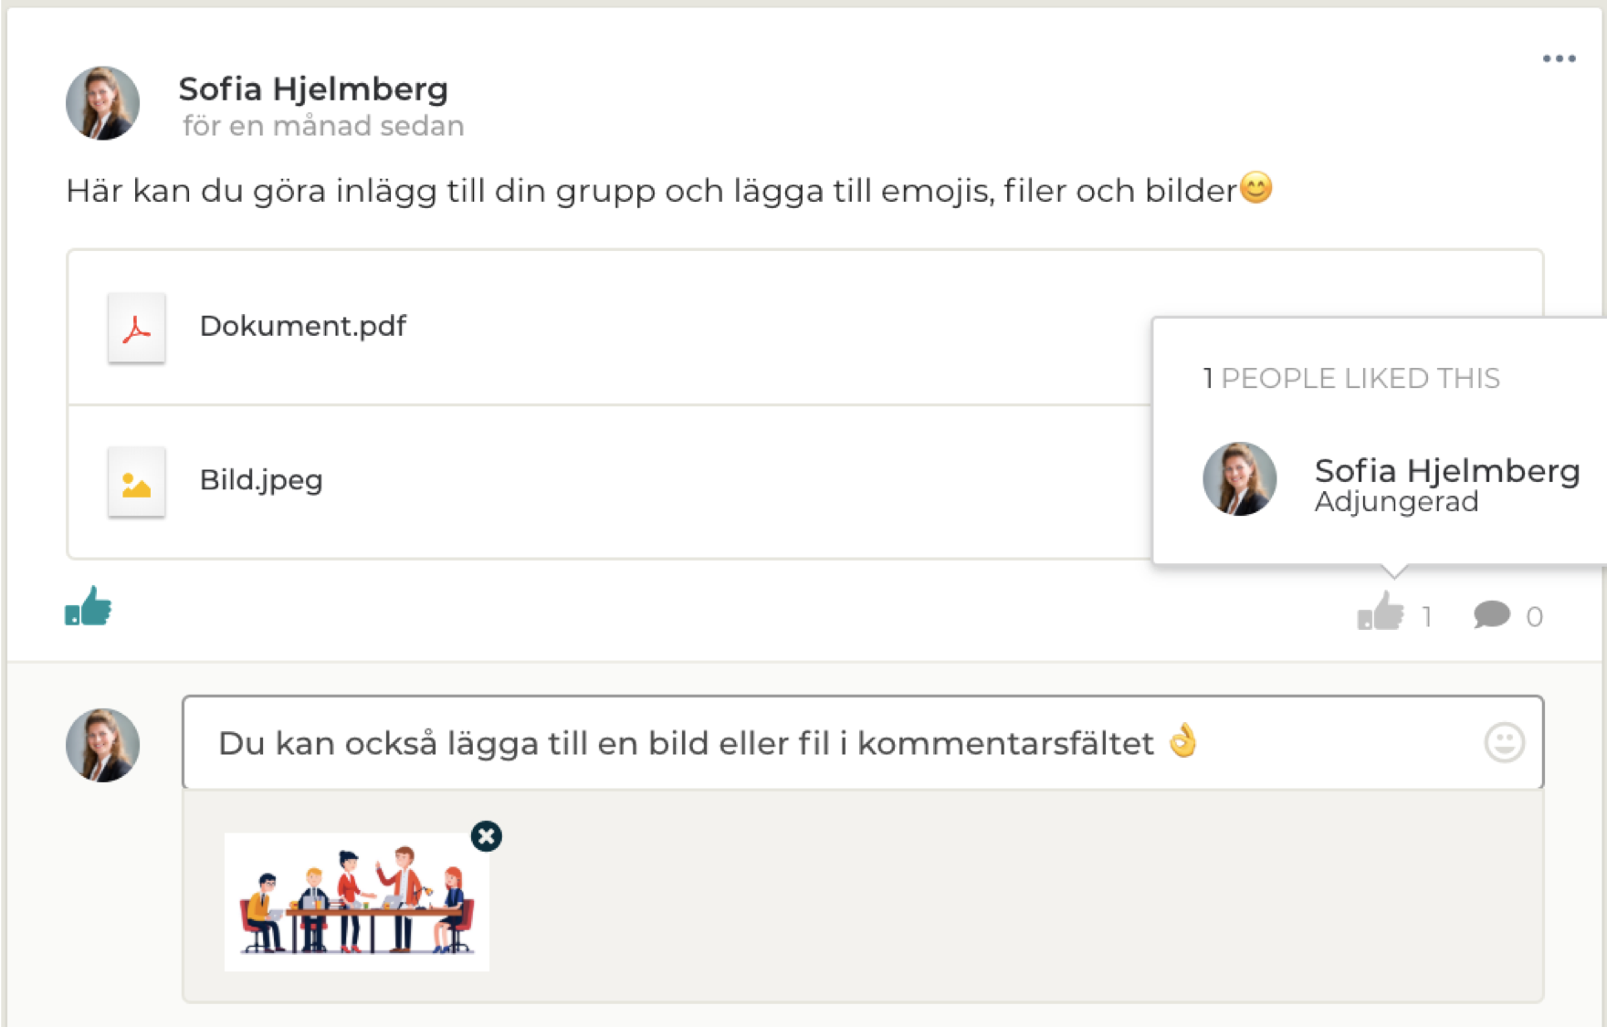Click the yellow image file icon
This screenshot has width=1607, height=1027.
pos(137,482)
